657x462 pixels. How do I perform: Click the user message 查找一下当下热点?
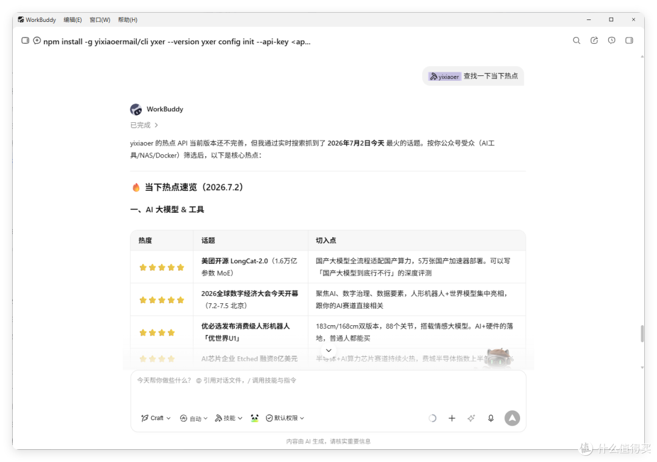pos(491,76)
